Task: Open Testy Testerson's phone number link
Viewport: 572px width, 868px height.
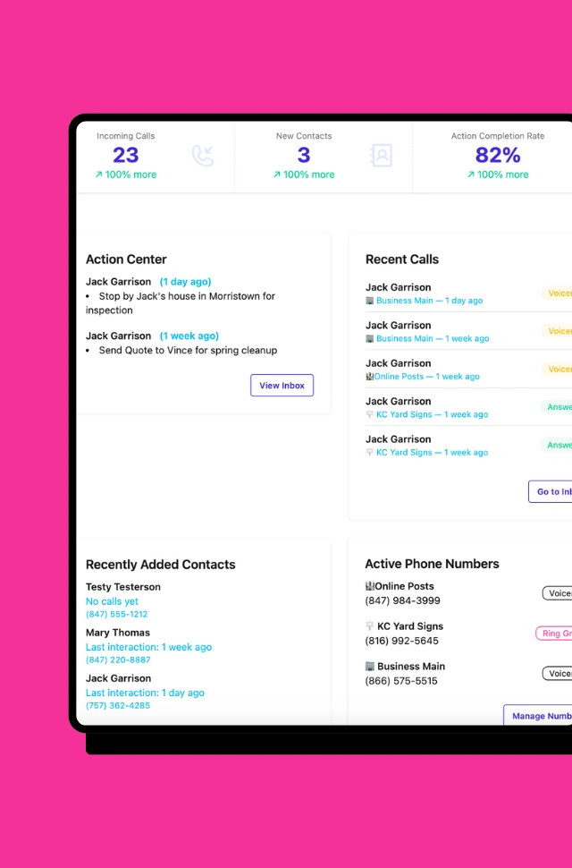Action: click(116, 615)
